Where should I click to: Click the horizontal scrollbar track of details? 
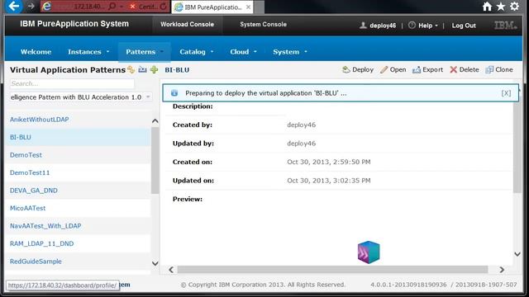[332, 270]
